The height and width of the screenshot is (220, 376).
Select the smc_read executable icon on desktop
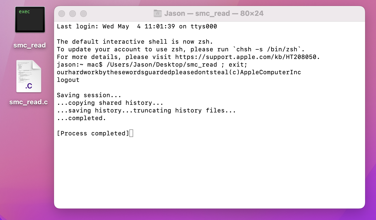coord(30,20)
